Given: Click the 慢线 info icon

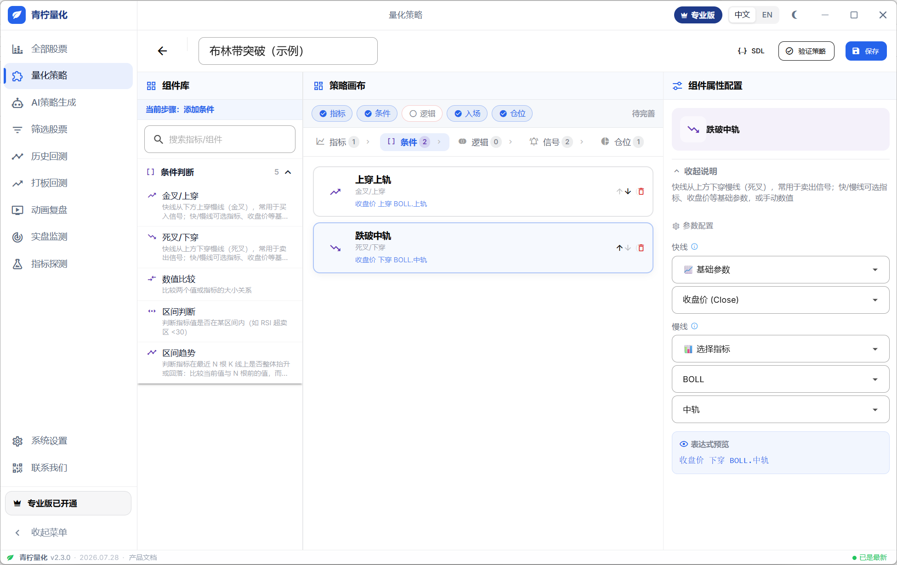Looking at the screenshot, I should 694,326.
